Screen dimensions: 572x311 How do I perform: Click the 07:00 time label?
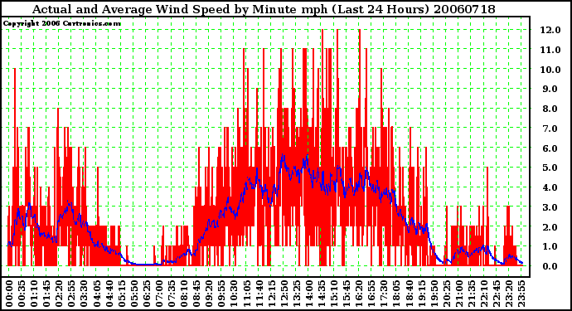click(x=158, y=294)
